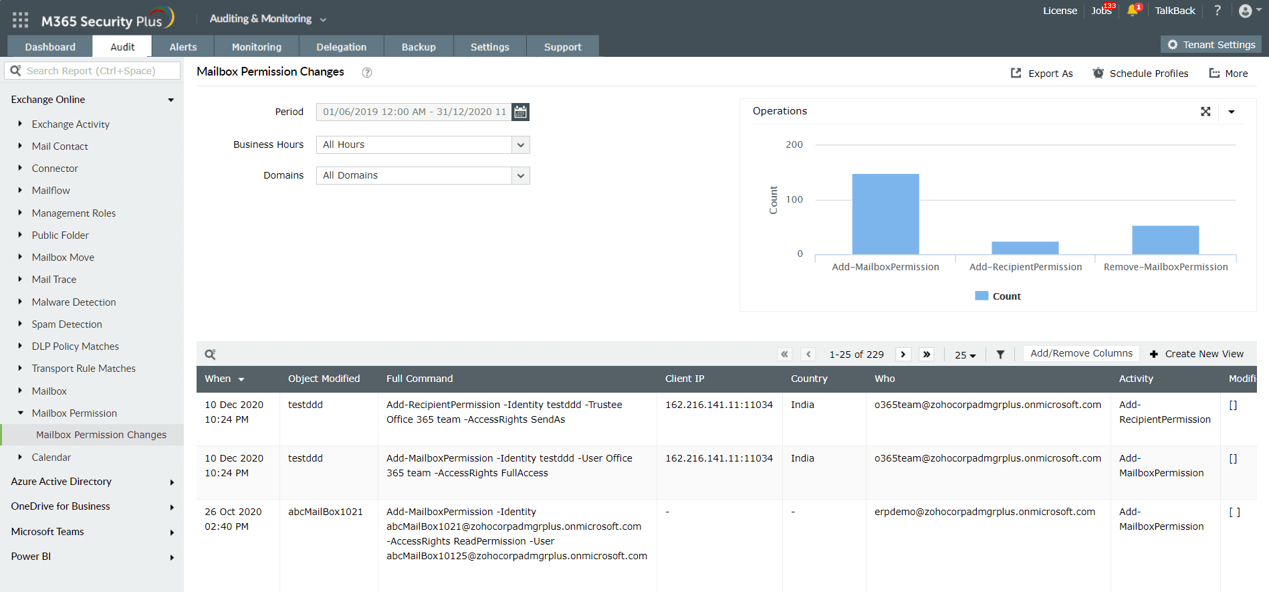Open the apps grid launcher icon
Image resolution: width=1269 pixels, height=592 pixels.
[x=20, y=20]
